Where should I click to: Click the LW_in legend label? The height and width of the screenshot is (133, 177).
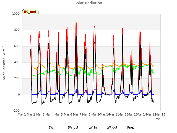(93, 127)
